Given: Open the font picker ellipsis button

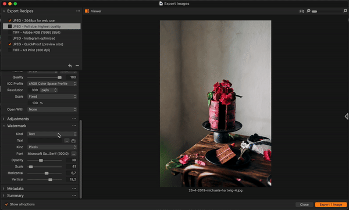Looking at the screenshot, I should (74, 154).
